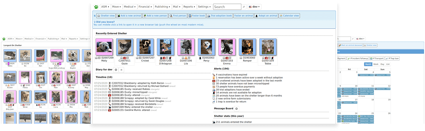Open timeline entry 'D2007209 Molly: entered the shelter'
This screenshot has width=425, height=131.
pos(133,107)
